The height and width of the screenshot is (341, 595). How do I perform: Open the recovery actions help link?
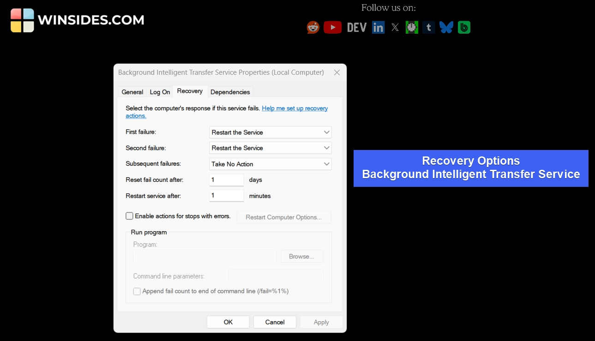(294, 108)
